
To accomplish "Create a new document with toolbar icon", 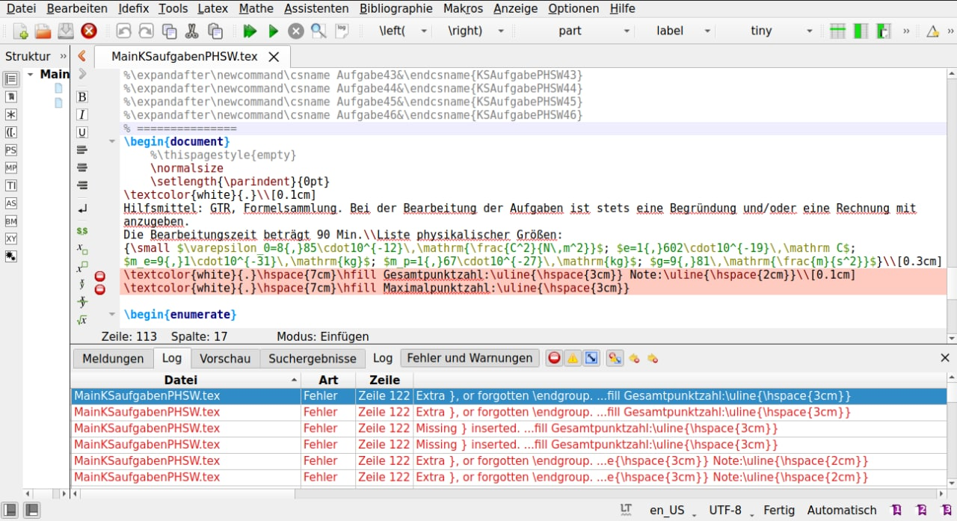I will pos(20,31).
